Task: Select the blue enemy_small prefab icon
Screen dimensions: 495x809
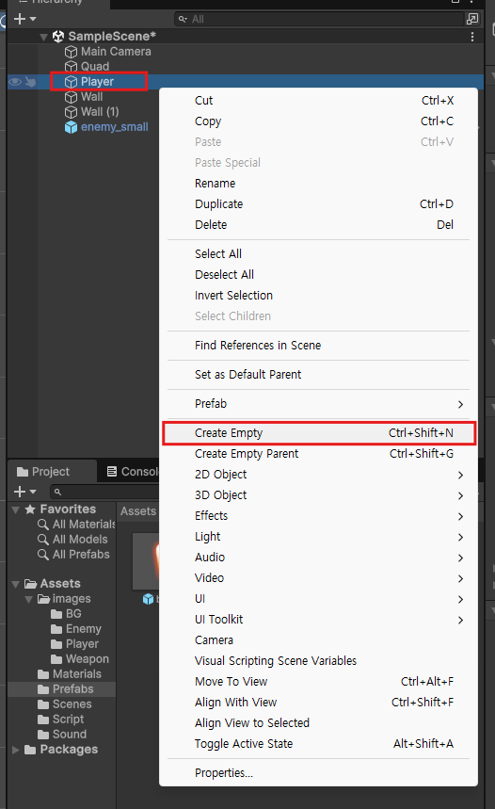Action: point(71,127)
